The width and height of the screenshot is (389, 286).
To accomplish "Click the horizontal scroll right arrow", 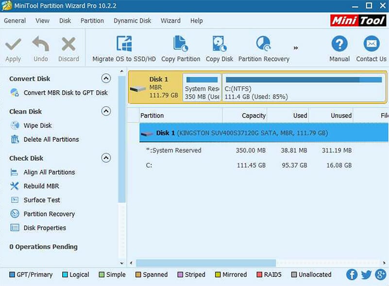I will click(384, 263).
